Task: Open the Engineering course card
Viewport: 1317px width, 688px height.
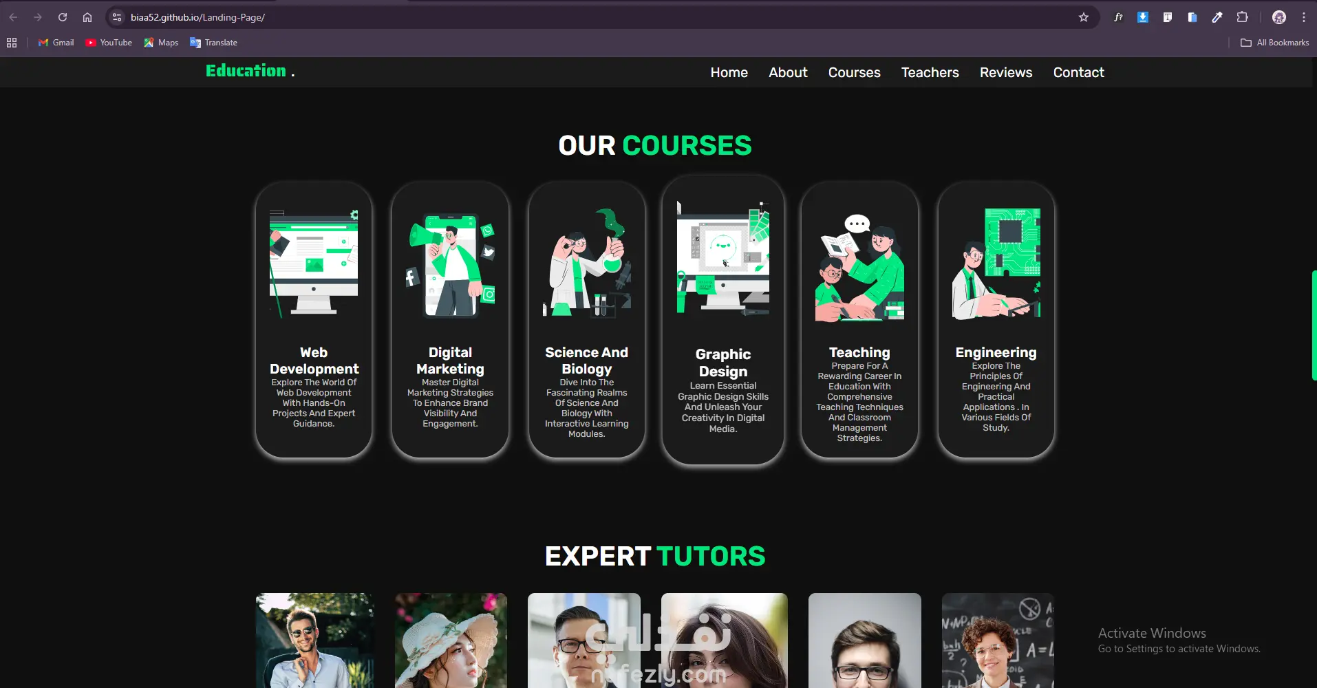Action: 996,320
